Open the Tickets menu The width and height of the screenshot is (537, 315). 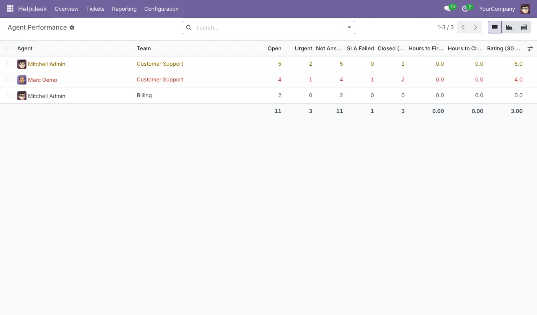(95, 9)
